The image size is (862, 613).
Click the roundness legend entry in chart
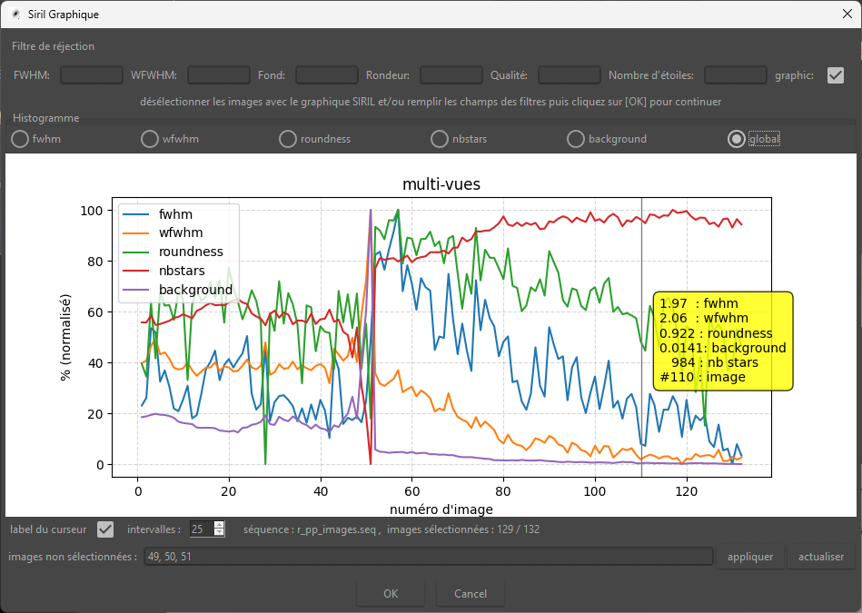pos(173,252)
